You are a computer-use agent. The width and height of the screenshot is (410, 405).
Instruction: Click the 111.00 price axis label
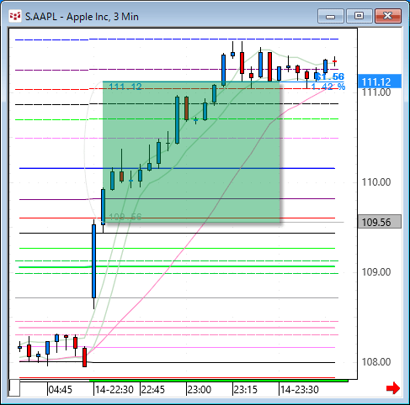point(376,92)
